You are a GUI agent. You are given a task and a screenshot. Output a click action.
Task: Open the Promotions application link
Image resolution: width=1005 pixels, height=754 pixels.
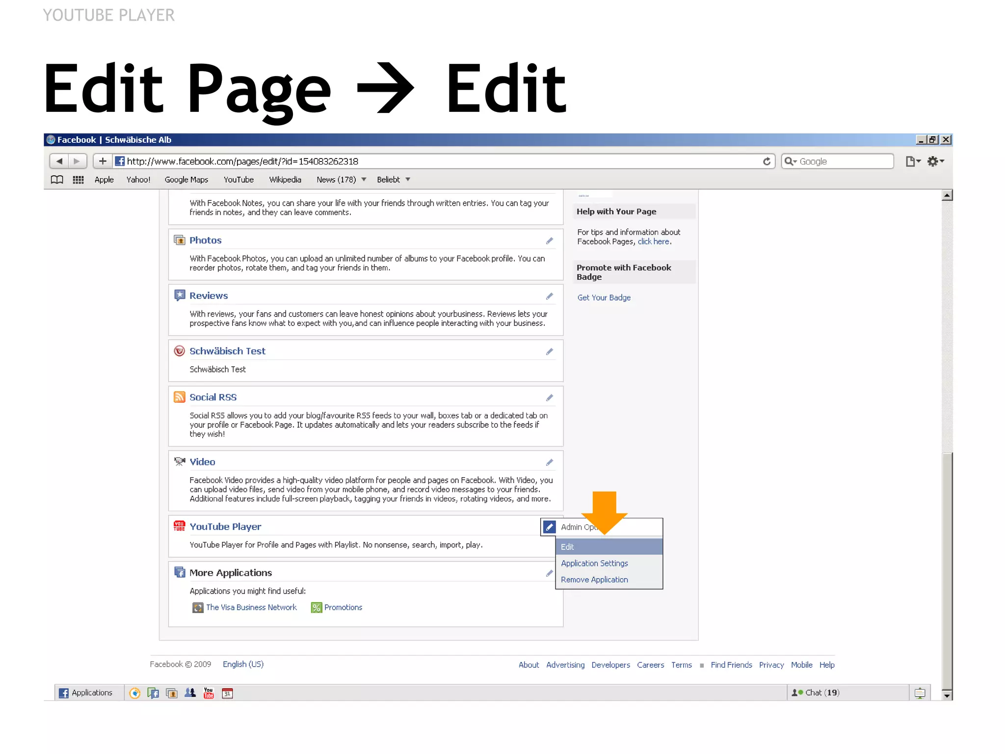point(343,608)
